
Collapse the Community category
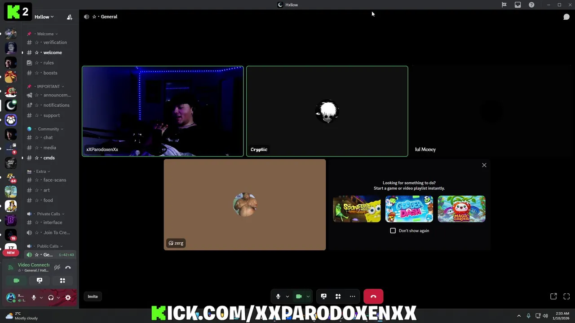pyautogui.click(x=48, y=129)
